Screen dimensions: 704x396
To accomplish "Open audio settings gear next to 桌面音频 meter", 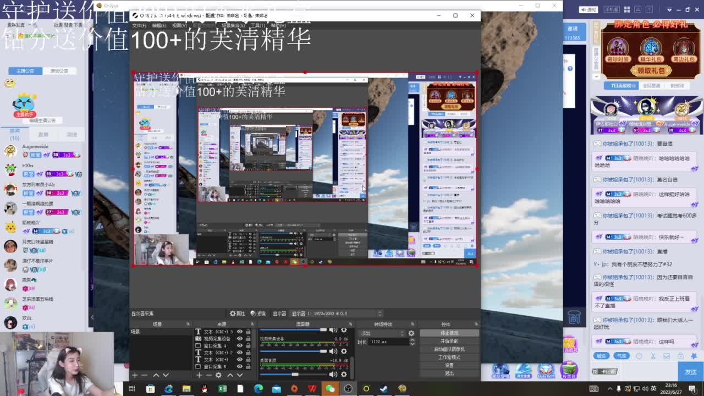I will 343,374.
